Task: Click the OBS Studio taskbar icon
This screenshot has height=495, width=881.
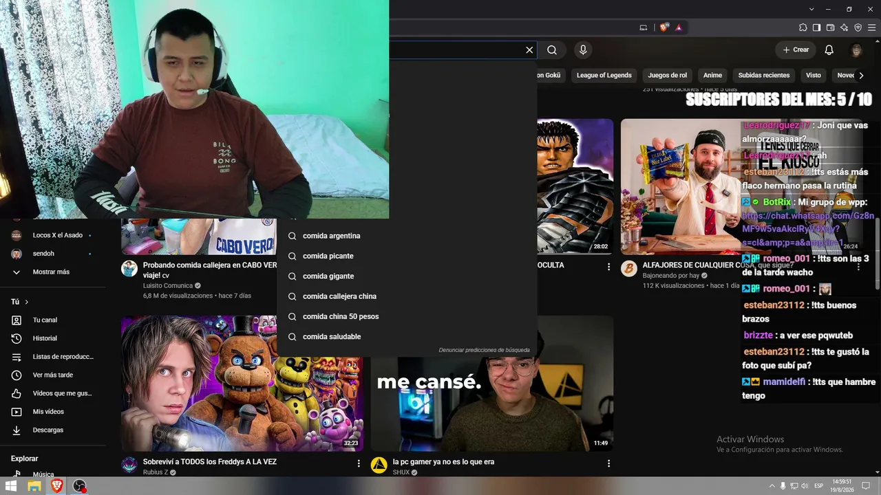Action: 80,486
